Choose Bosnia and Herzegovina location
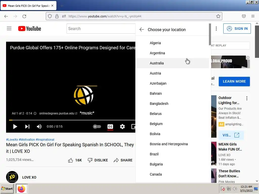The height and width of the screenshot is (194, 259). [172, 144]
